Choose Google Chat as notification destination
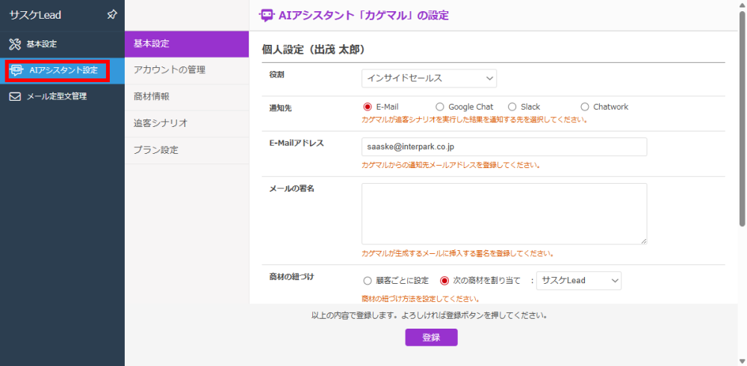 point(440,107)
